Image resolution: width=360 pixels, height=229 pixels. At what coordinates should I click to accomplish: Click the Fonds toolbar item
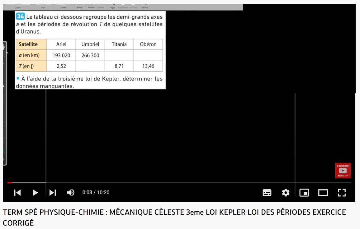pos(80,7)
